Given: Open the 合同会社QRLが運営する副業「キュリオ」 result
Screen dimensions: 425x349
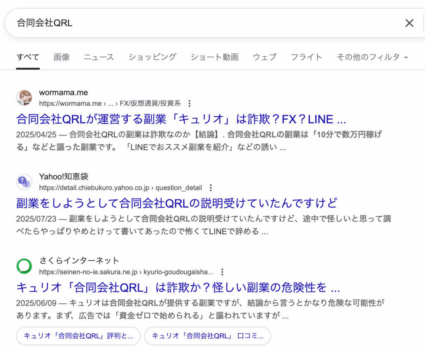Looking at the screenshot, I should 181,119.
